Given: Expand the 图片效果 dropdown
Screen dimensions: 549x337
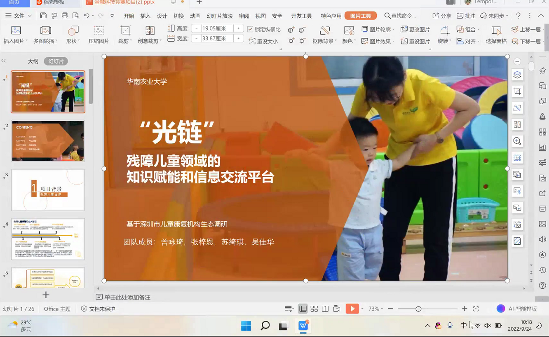Looking at the screenshot, I should tap(378, 41).
